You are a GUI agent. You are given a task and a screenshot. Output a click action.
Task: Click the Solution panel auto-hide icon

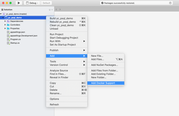point(50,10)
